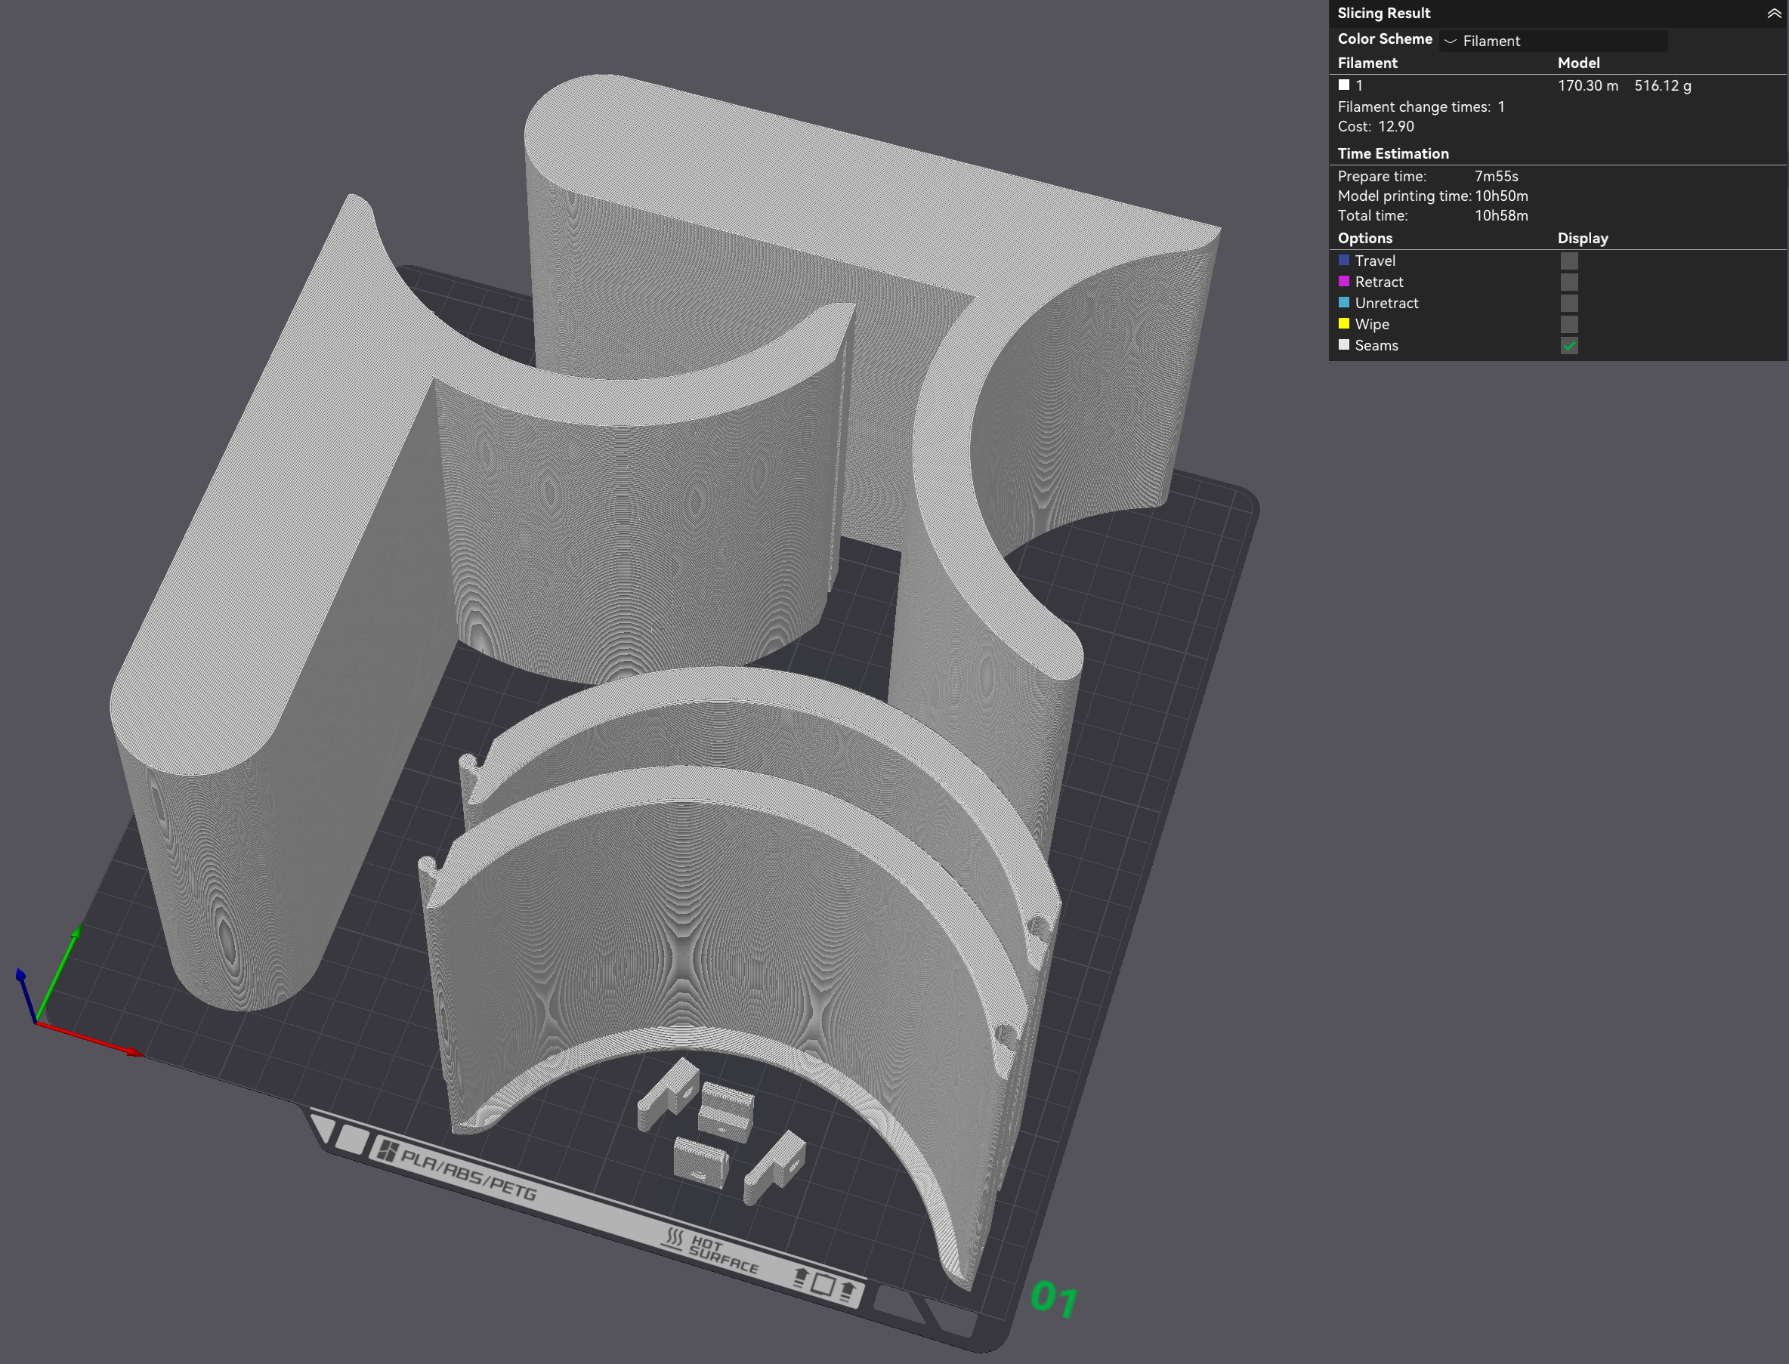Image resolution: width=1789 pixels, height=1364 pixels.
Task: Click the yellow Wipe color swatch
Action: tap(1344, 323)
